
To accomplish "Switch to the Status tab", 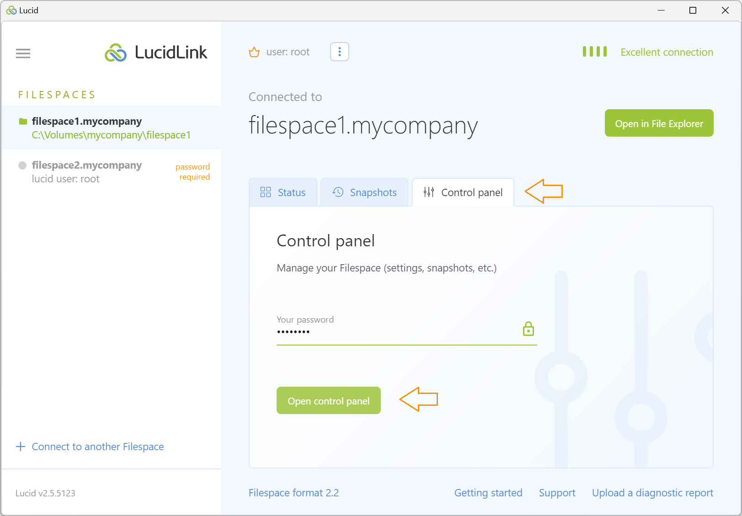I will [x=283, y=192].
